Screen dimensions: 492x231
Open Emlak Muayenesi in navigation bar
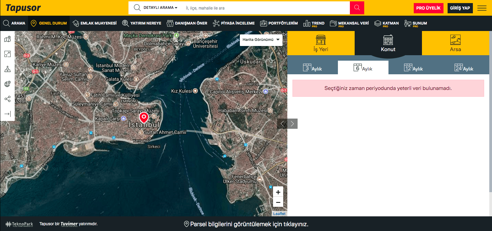click(95, 23)
